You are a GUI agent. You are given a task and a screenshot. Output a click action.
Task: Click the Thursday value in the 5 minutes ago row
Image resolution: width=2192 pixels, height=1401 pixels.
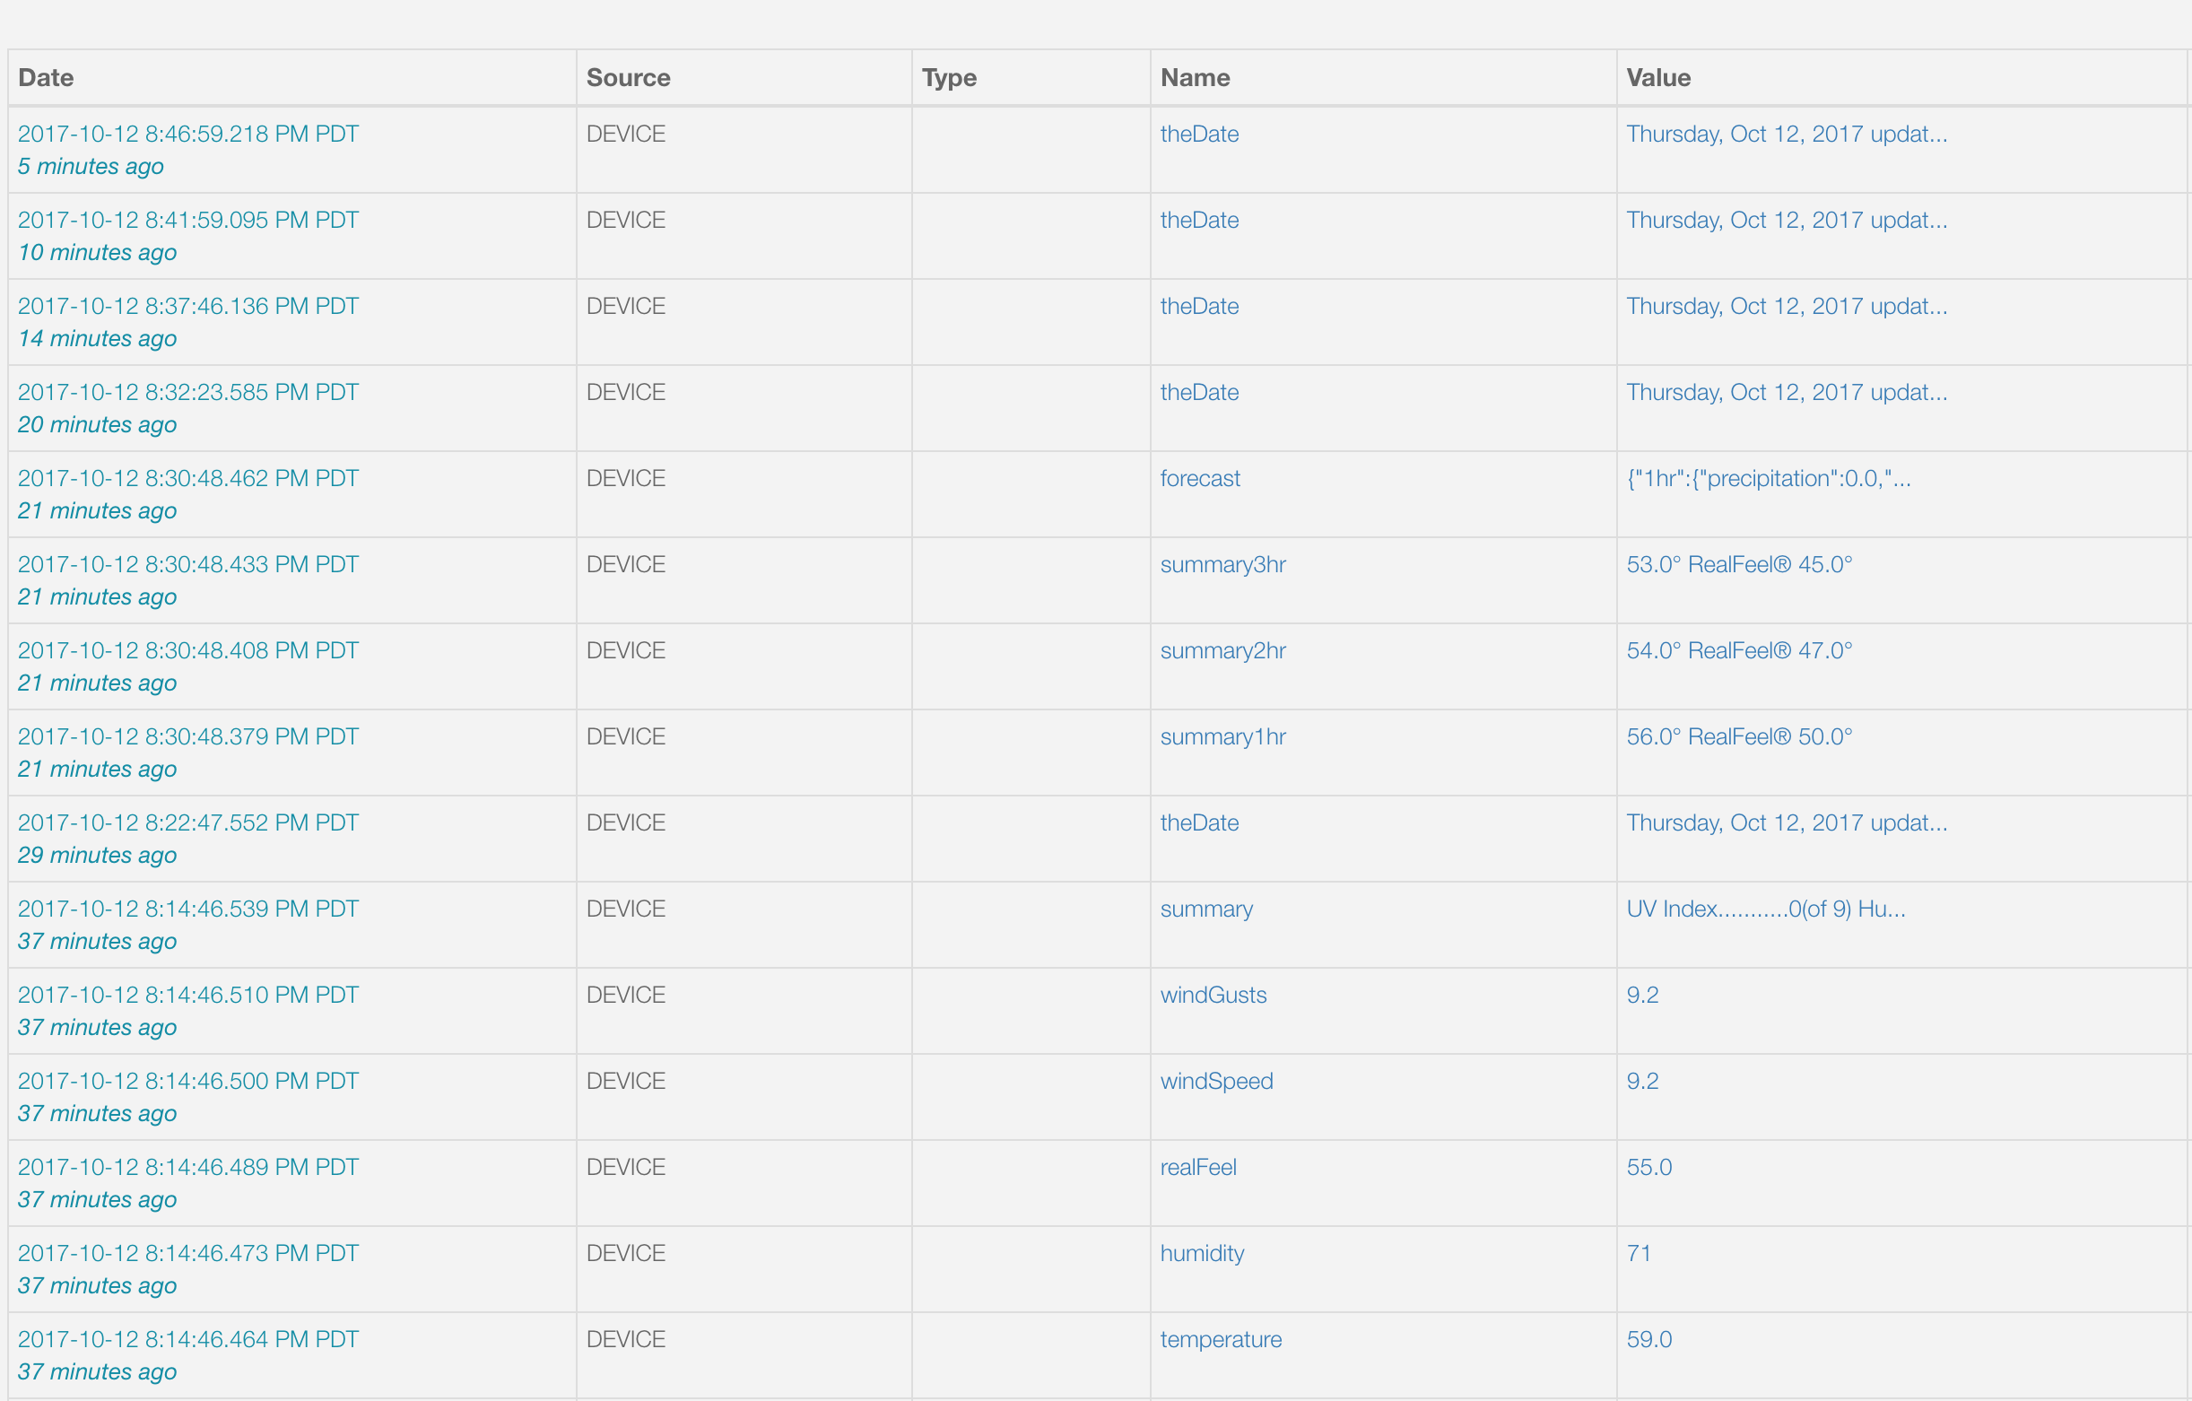pyautogui.click(x=1787, y=134)
